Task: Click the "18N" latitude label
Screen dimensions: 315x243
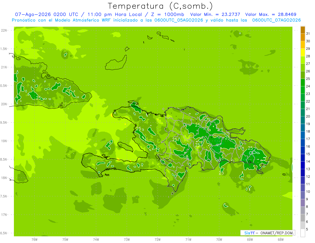Action: point(4,178)
